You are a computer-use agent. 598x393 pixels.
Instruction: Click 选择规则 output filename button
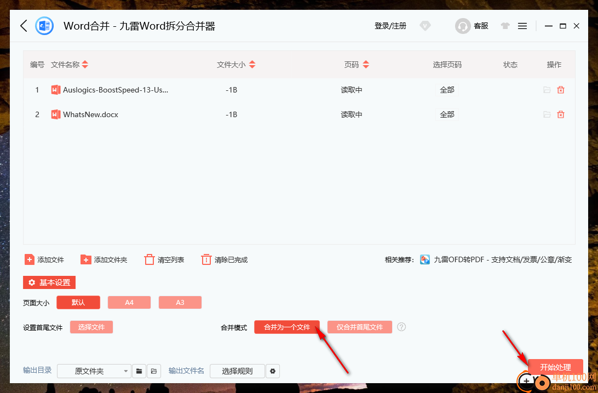pyautogui.click(x=237, y=371)
